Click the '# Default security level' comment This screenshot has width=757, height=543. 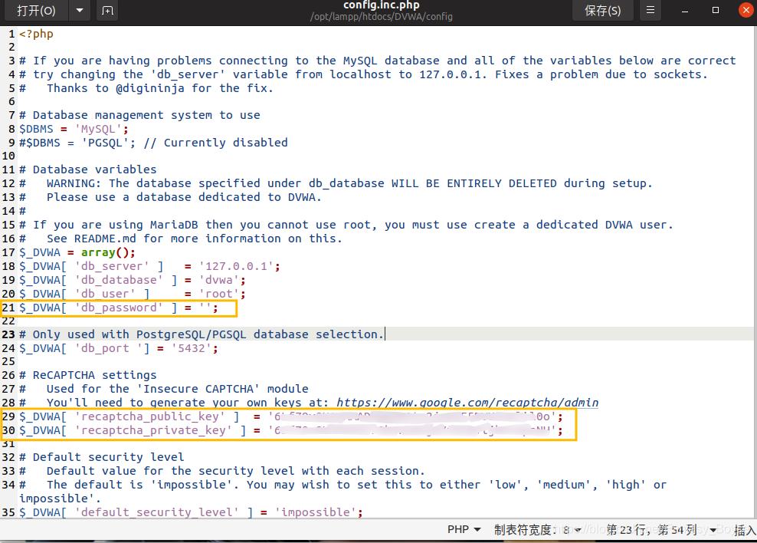pos(101,457)
